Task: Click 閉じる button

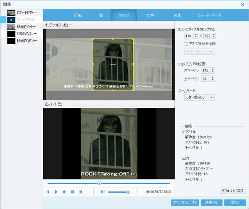Action: coord(235,202)
